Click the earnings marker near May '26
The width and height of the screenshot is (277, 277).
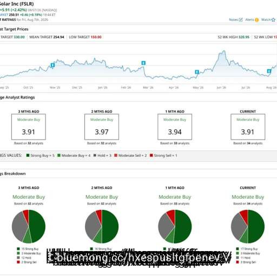(197, 72)
